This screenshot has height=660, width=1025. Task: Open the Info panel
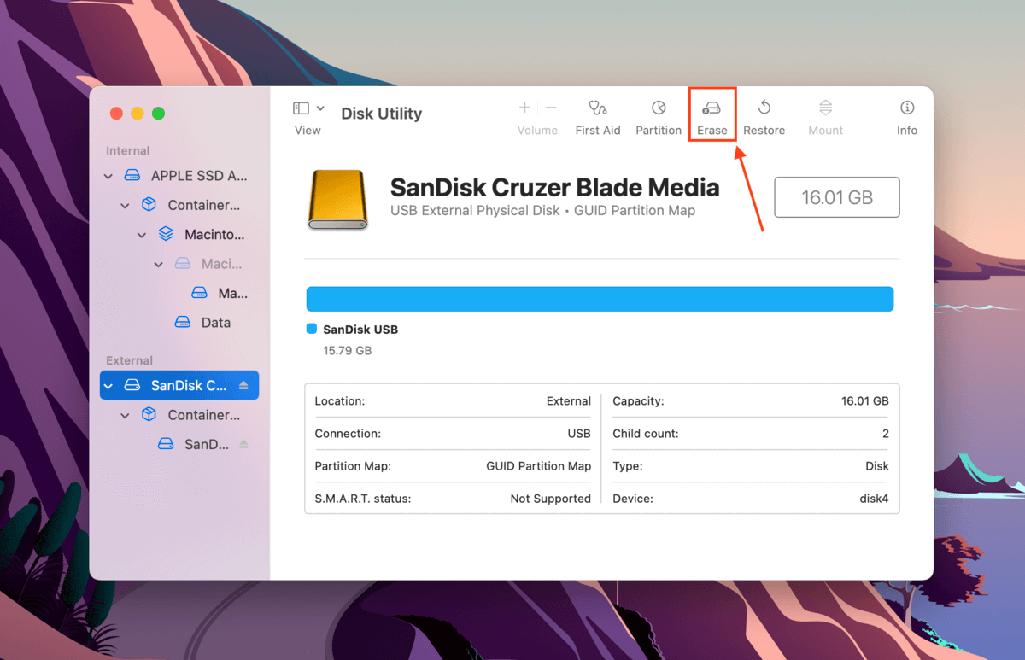click(x=907, y=118)
